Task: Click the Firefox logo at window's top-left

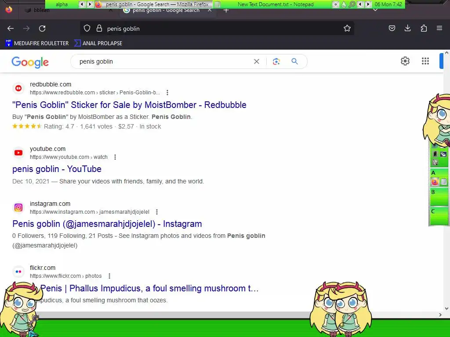Action: (9, 10)
